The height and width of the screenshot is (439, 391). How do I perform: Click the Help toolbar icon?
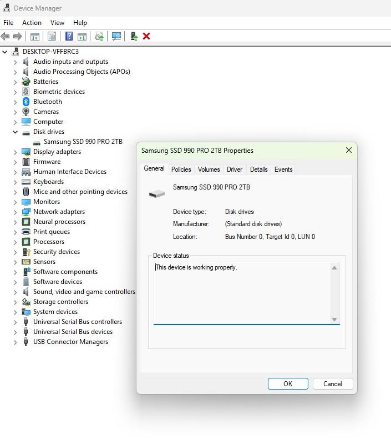tap(69, 36)
